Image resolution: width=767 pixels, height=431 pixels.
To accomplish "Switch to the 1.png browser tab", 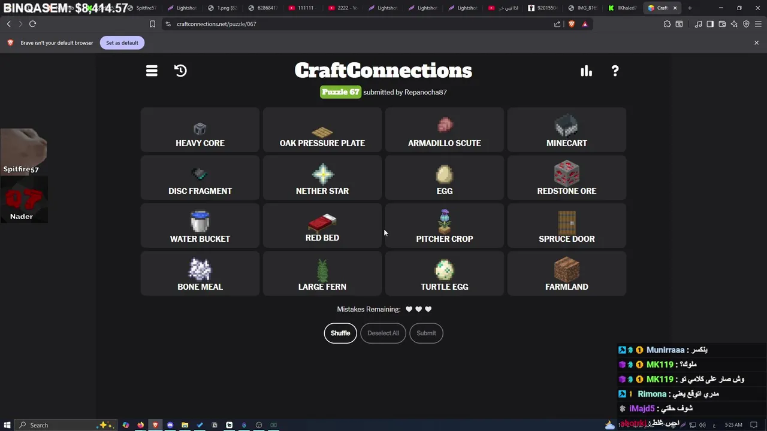I will pyautogui.click(x=223, y=8).
